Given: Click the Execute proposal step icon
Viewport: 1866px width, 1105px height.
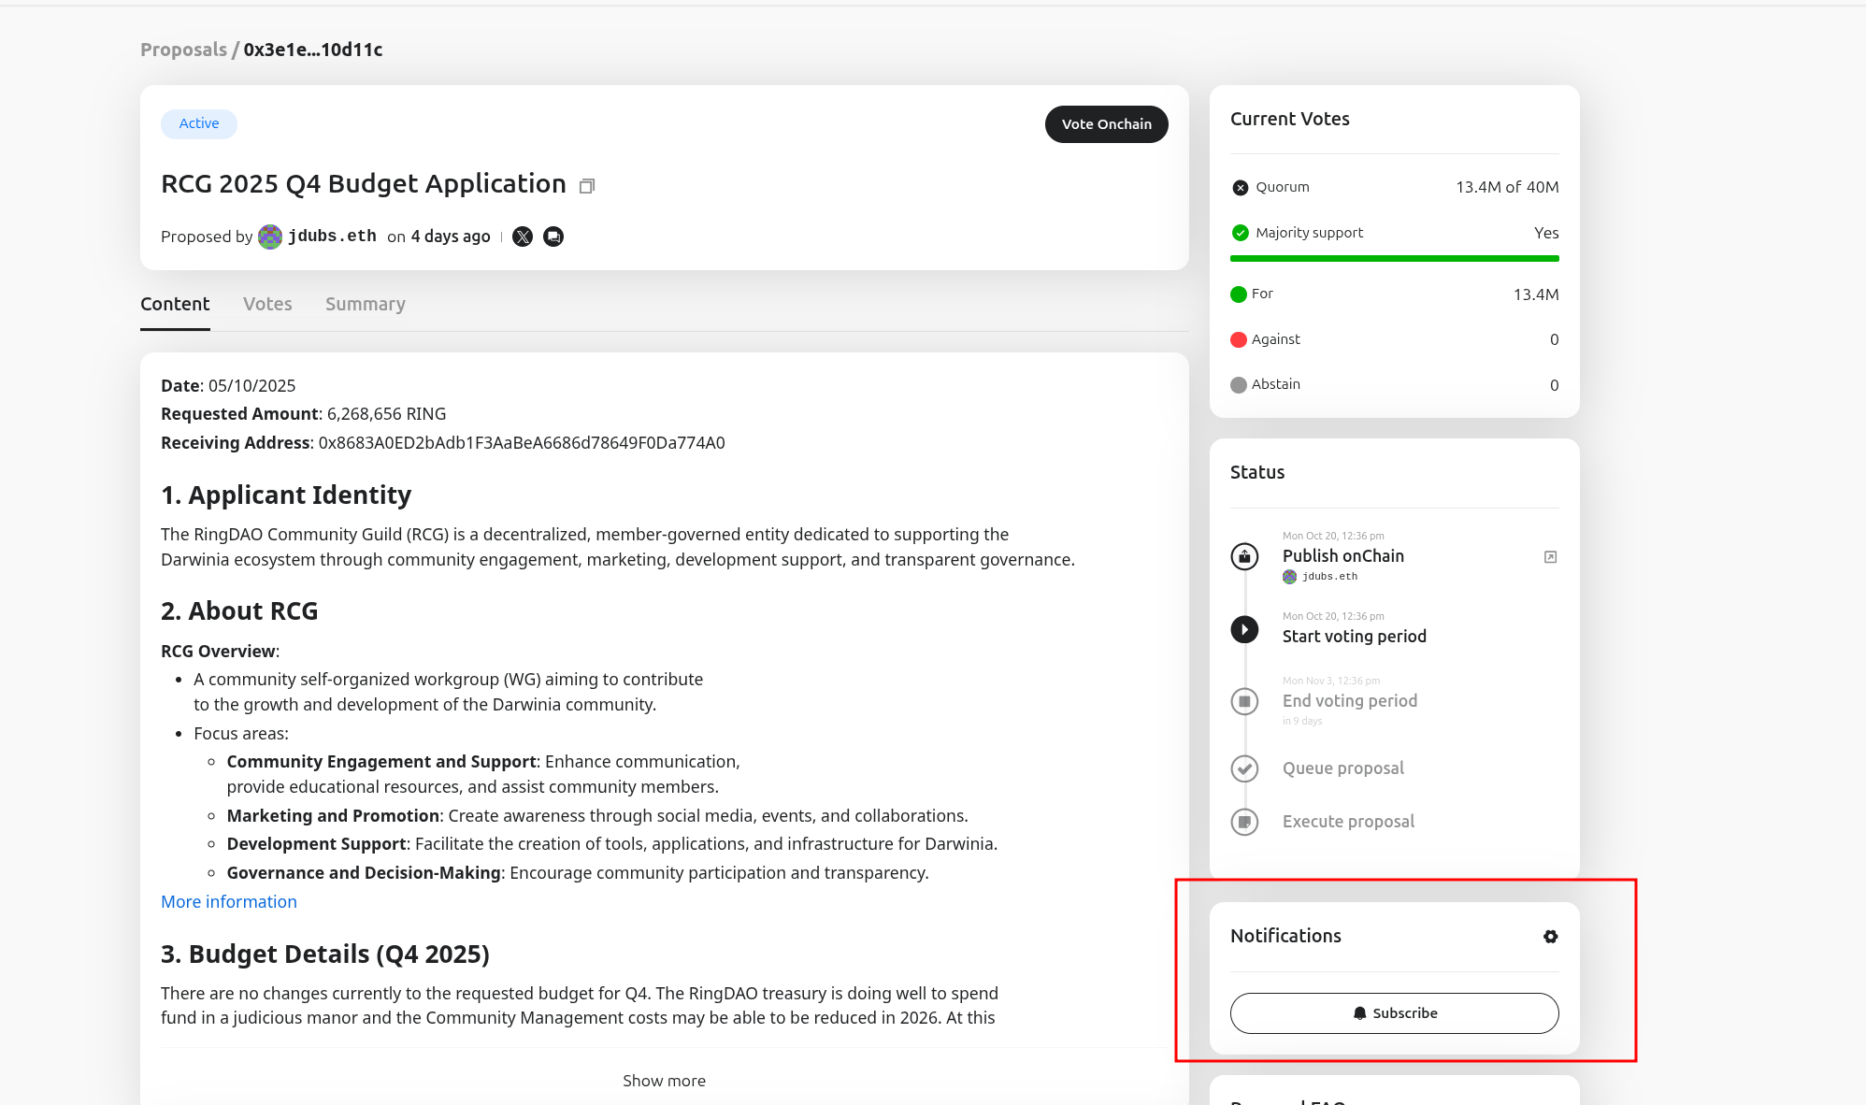Looking at the screenshot, I should 1244,822.
